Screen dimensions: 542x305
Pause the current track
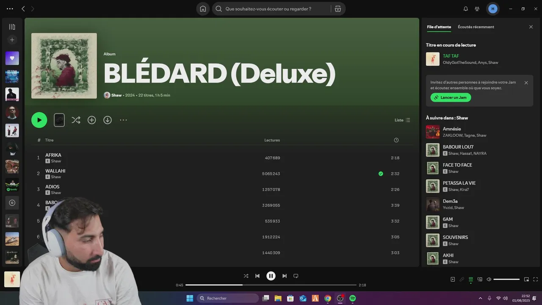tap(271, 276)
